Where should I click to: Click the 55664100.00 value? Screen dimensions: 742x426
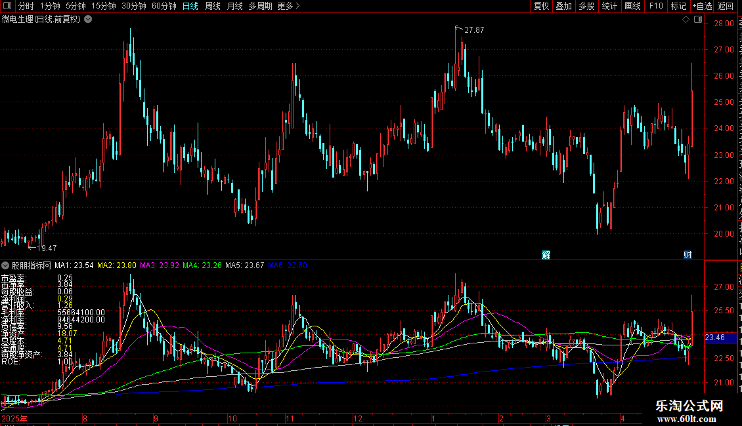click(x=81, y=313)
